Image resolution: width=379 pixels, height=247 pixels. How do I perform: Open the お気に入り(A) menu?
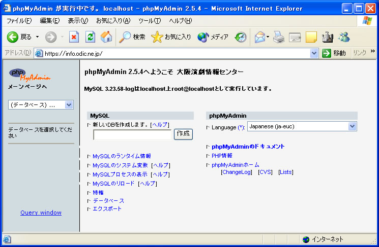click(x=113, y=21)
